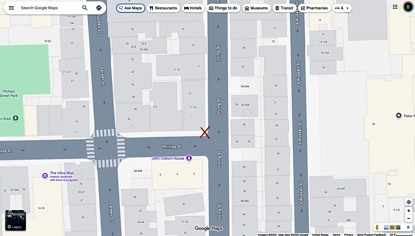Click the search magnifier icon
Screen dimensions: 415x236
pos(85,8)
